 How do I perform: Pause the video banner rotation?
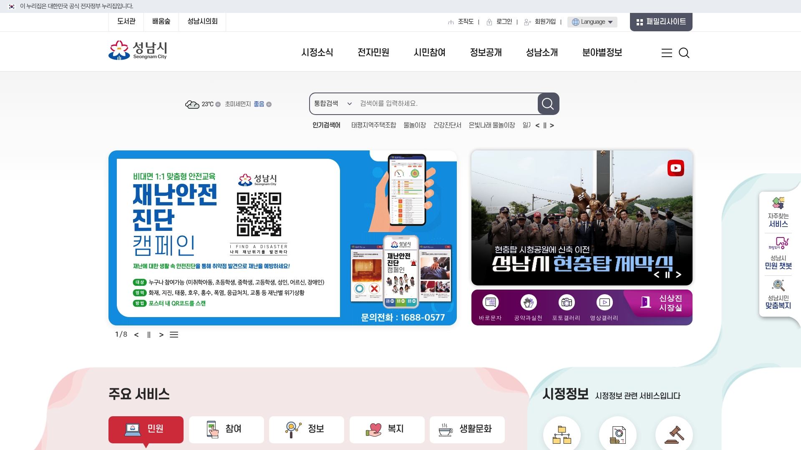(x=667, y=275)
